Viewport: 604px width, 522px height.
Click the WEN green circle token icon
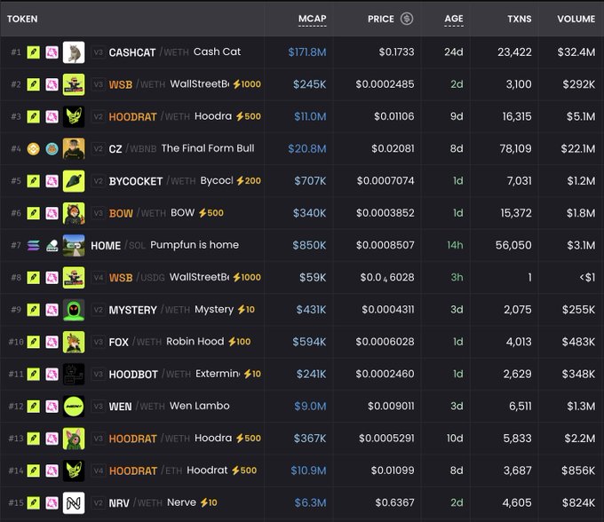pos(74,406)
